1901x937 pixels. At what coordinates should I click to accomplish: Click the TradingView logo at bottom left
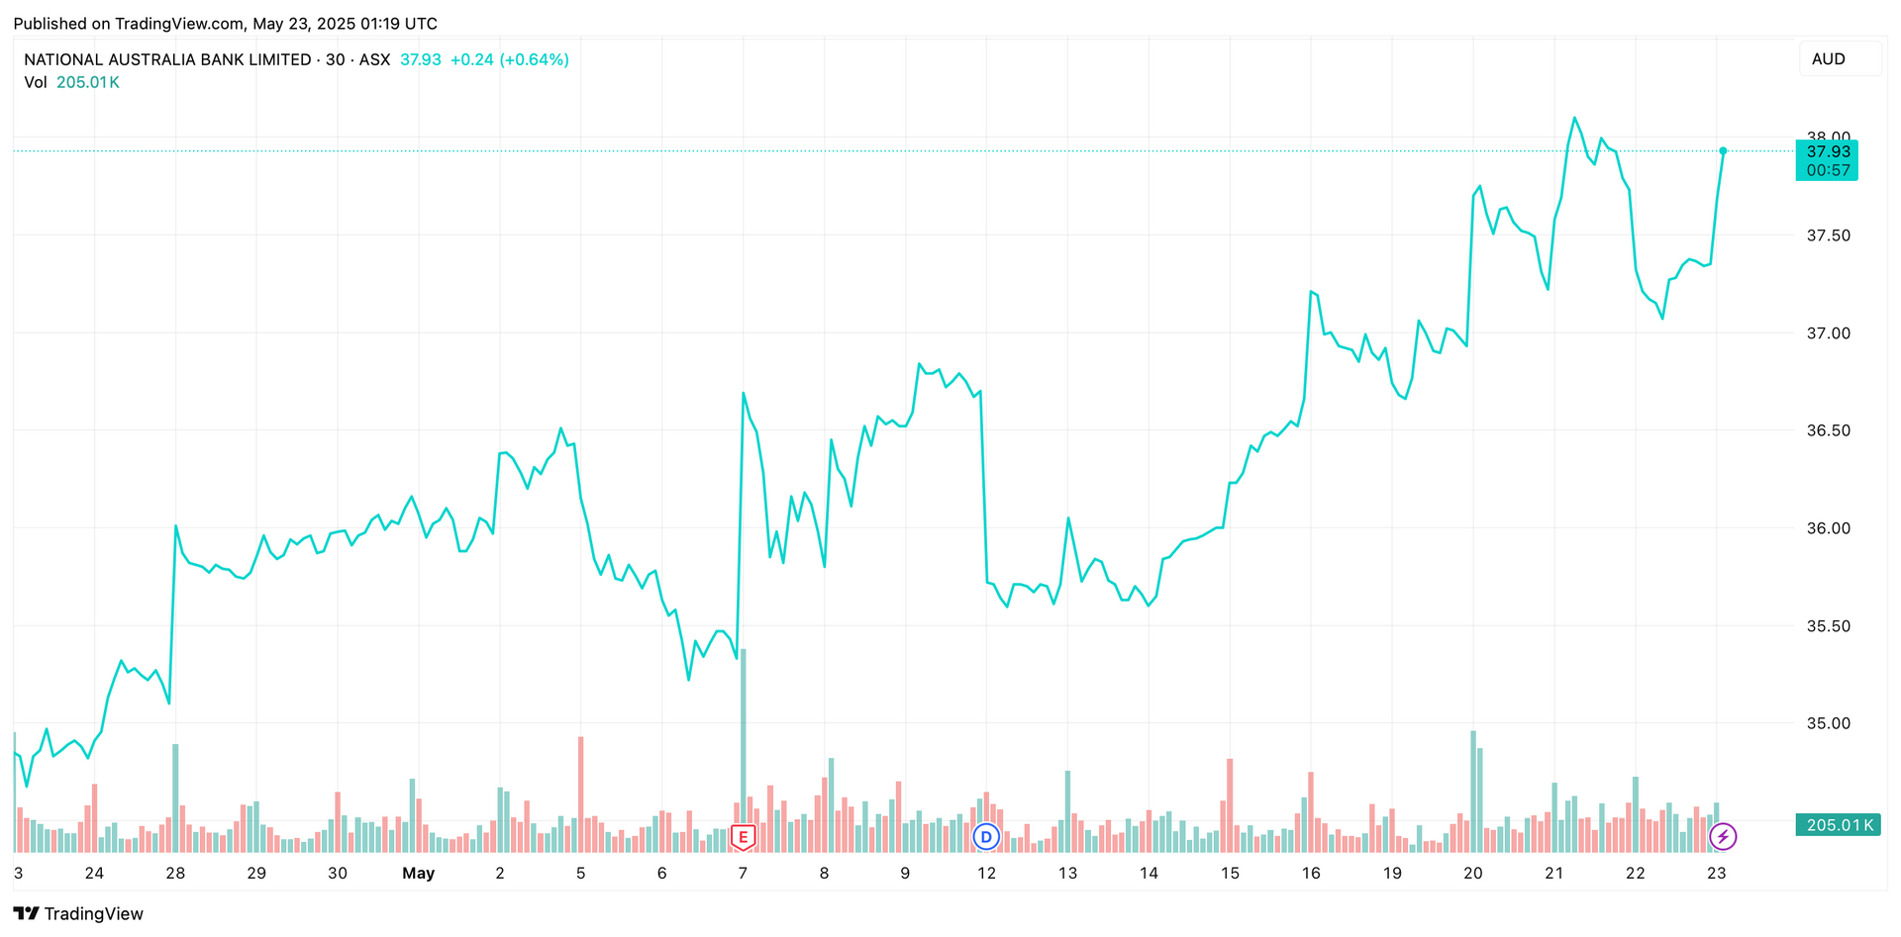click(x=78, y=913)
